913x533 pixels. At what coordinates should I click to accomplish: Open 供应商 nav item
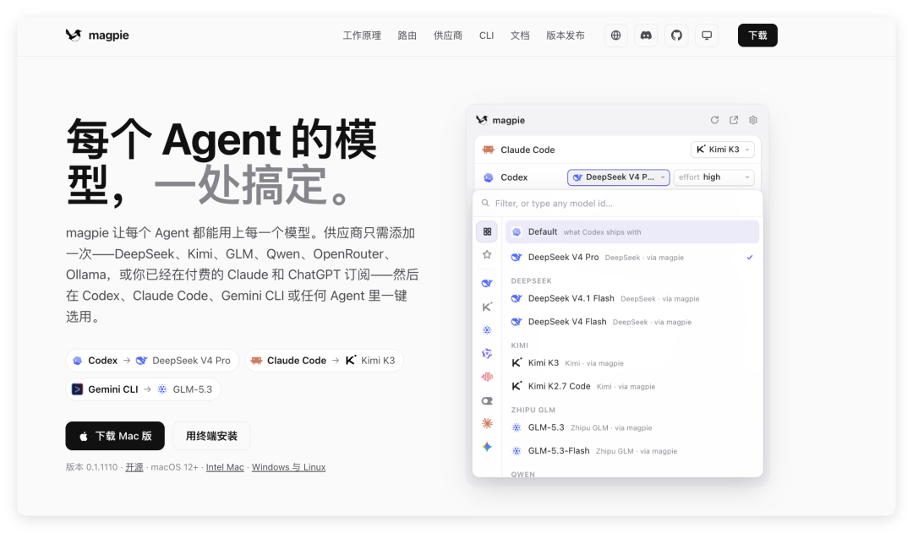(x=448, y=35)
